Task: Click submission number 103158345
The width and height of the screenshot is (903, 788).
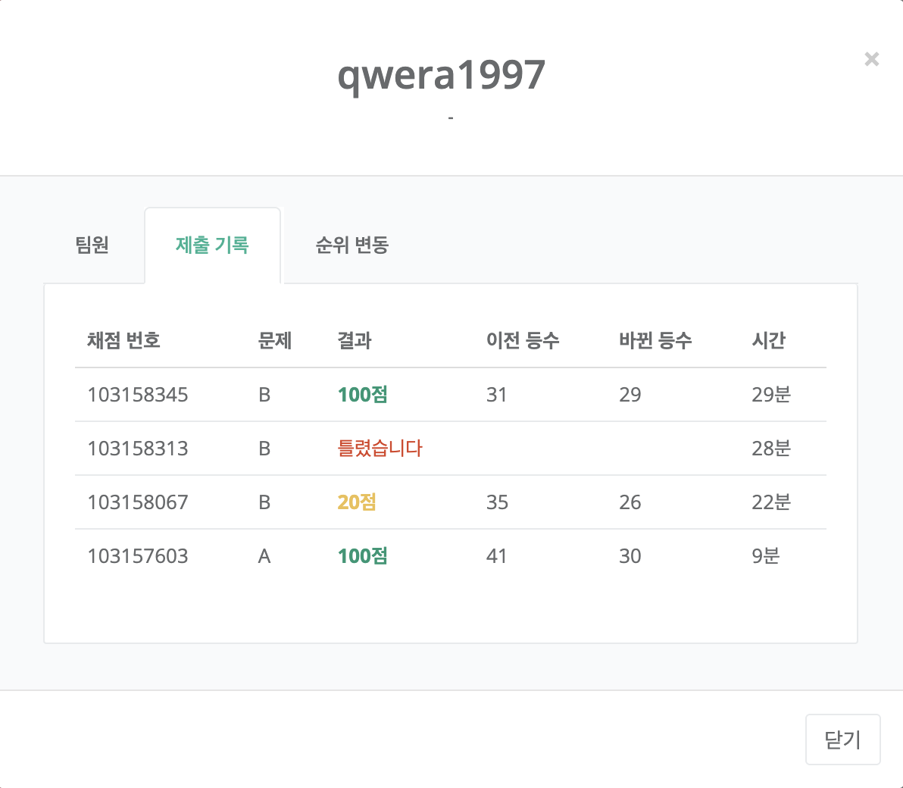Action: 138,395
